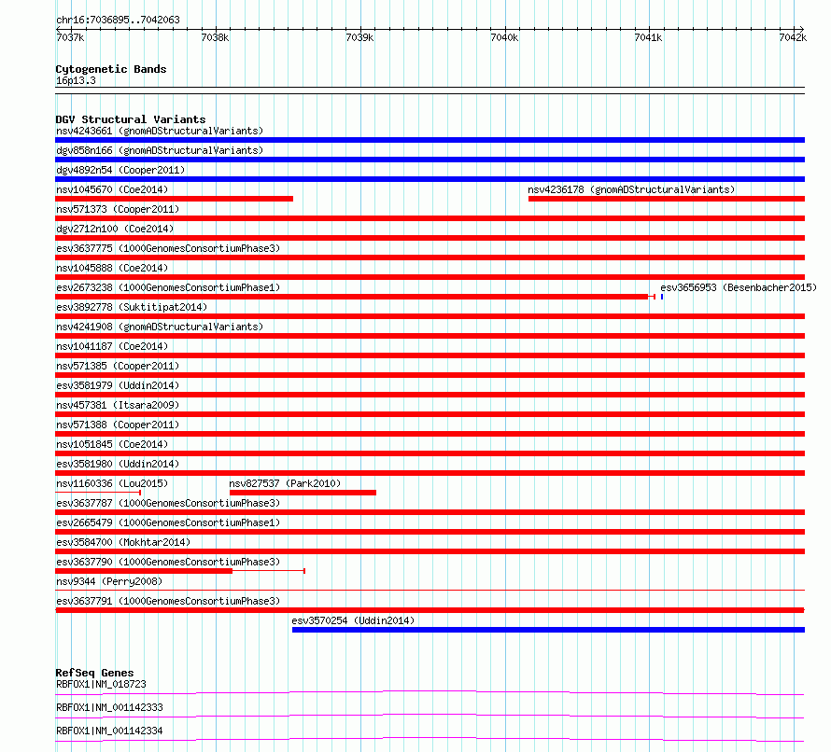This screenshot has height=752, width=831.
Task: Click esv3581979 Uddin2014 label
Action: click(x=118, y=385)
